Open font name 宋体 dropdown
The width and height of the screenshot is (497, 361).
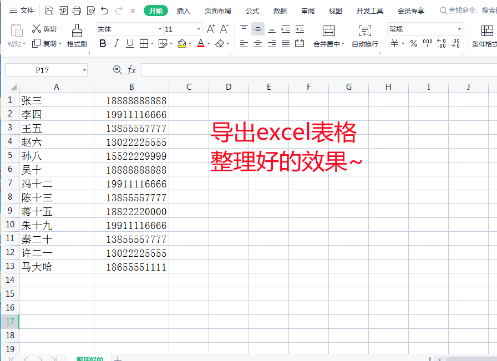(160, 29)
